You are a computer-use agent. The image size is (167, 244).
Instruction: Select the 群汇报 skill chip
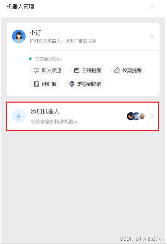click(x=45, y=84)
